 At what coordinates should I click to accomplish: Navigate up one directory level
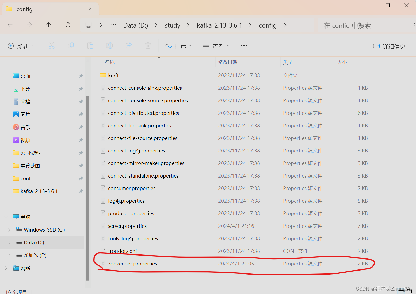point(48,25)
